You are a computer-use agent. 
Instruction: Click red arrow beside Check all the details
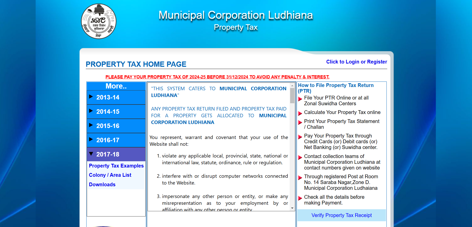[300, 198]
